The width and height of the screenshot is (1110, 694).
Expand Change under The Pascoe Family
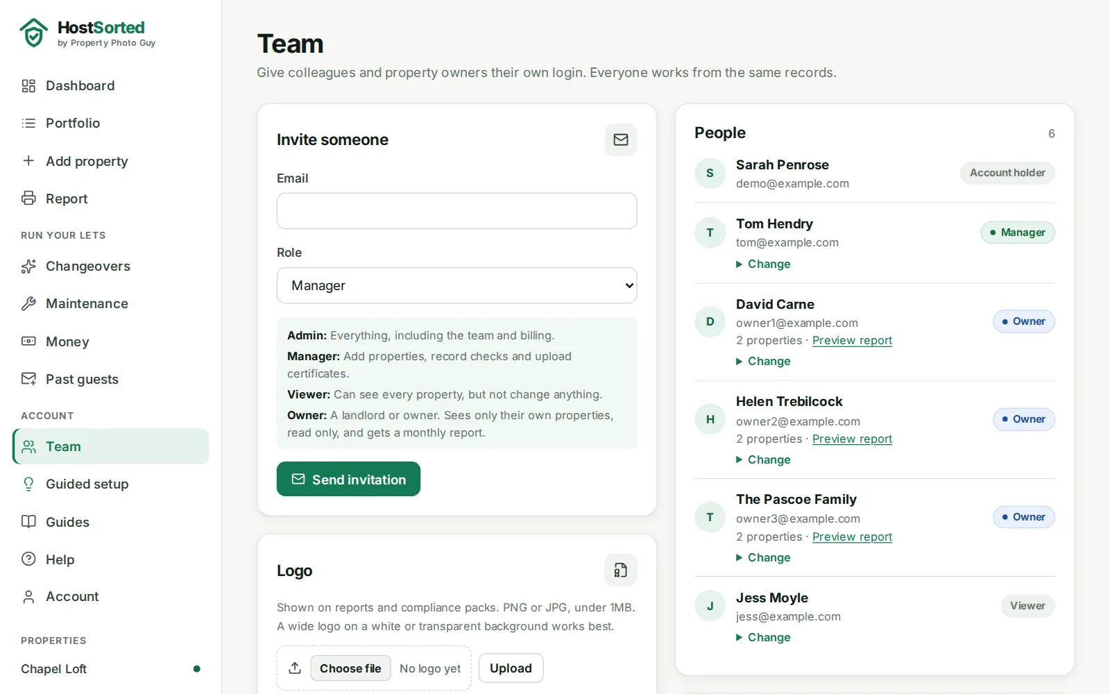[x=763, y=557]
